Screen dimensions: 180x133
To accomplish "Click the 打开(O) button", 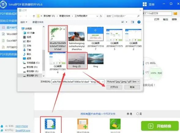I will (114, 87).
